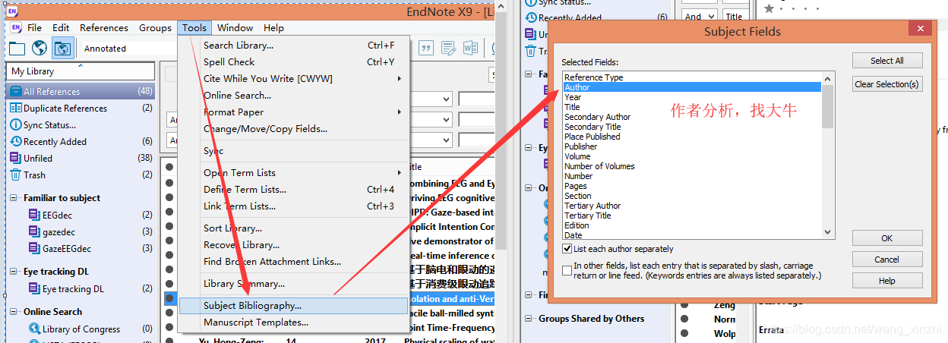Click the Trash bin icon
This screenshot has width=948, height=343.
click(x=15, y=175)
